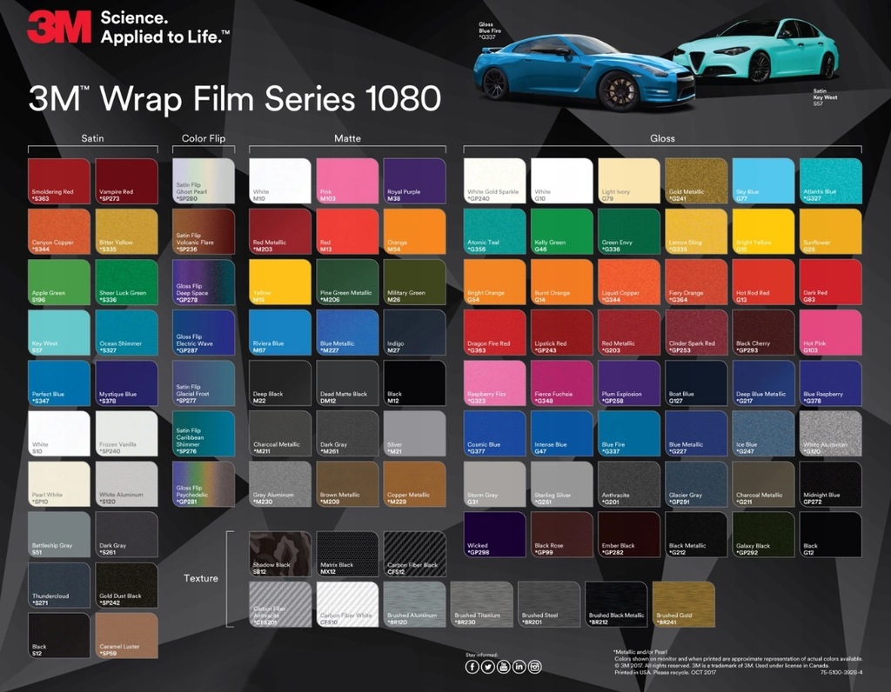Click the 3M Wrap Film Series 1080 title
The image size is (891, 692).
235,98
